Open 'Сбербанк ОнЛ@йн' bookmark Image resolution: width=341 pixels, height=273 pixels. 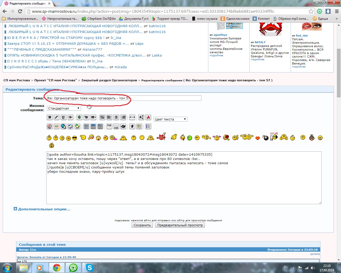click(99, 19)
